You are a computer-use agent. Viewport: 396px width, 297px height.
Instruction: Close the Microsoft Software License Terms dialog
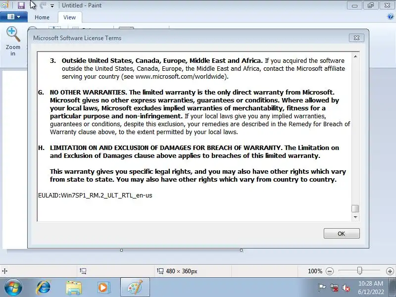point(356,38)
